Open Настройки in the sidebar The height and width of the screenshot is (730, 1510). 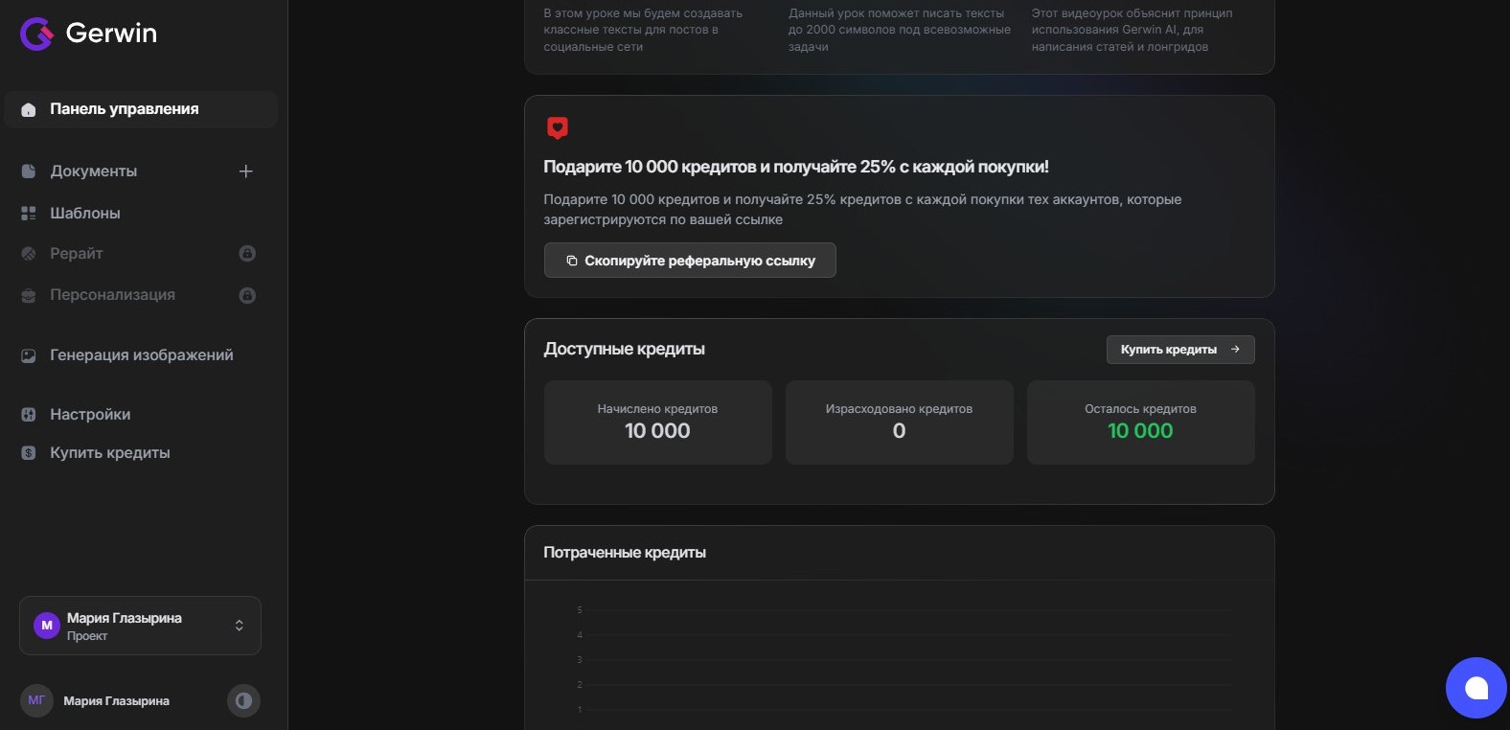[90, 415]
